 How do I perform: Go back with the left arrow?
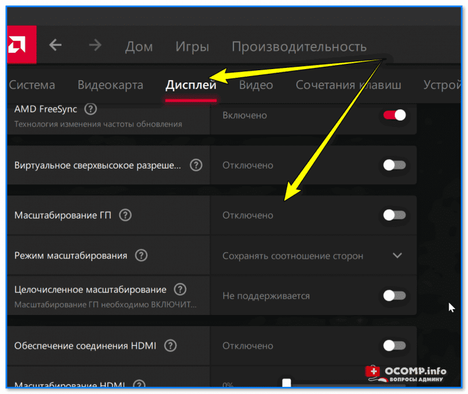click(55, 46)
